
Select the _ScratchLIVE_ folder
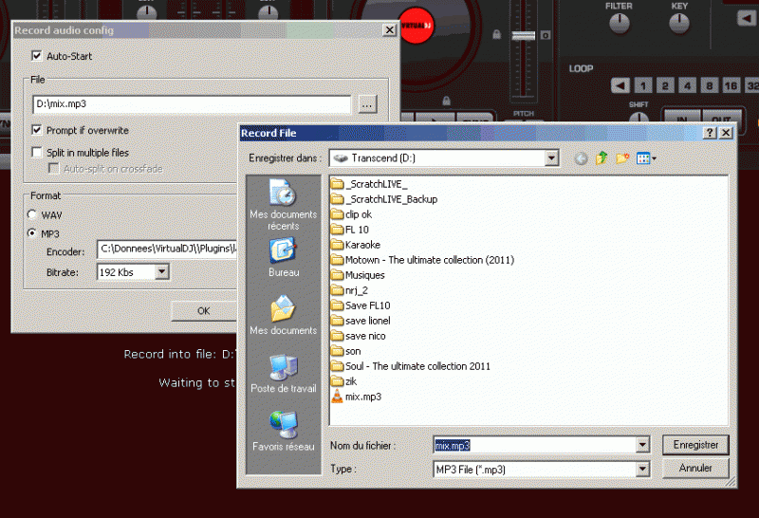369,184
